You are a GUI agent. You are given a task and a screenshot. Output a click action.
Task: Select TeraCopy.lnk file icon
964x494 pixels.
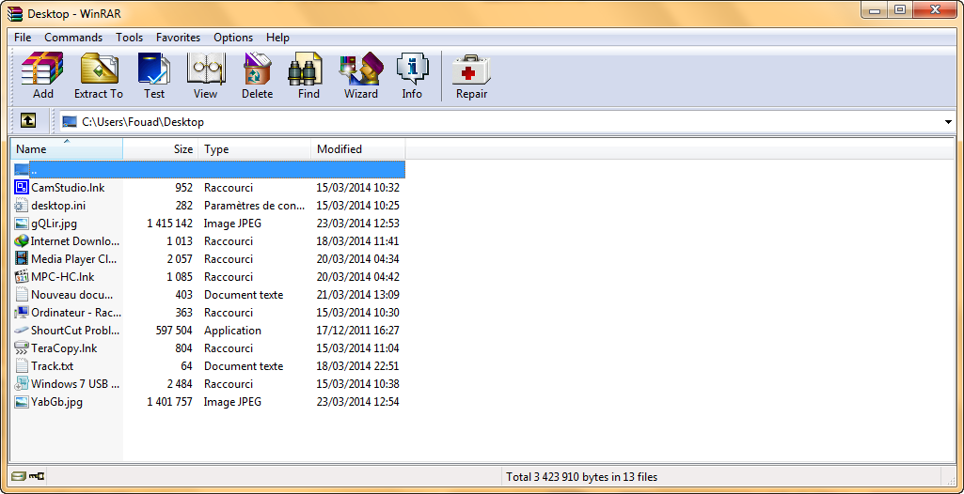(22, 347)
